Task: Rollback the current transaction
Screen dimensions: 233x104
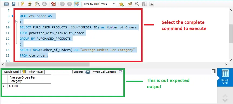Action: coord(69,4)
